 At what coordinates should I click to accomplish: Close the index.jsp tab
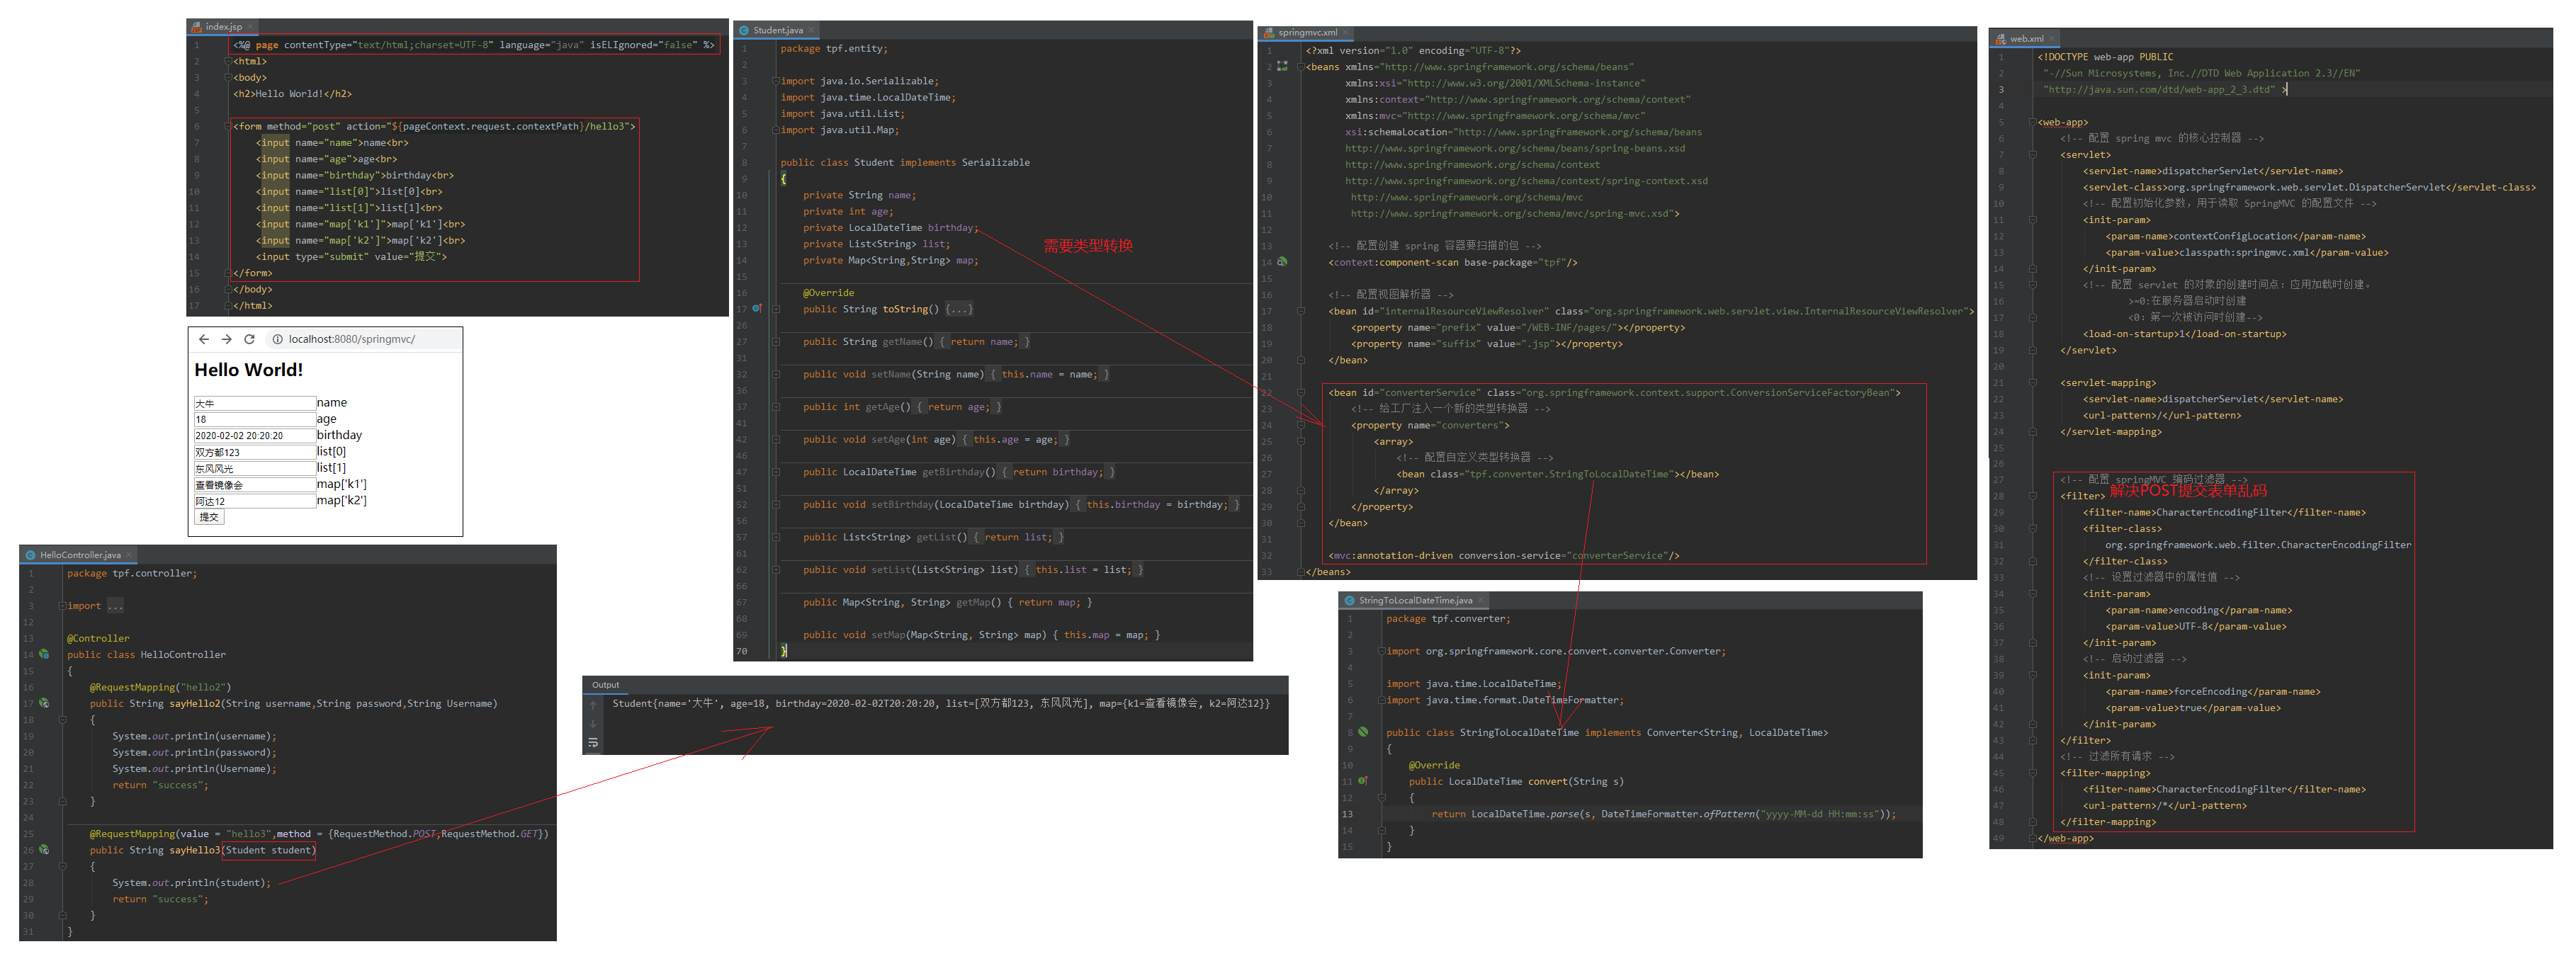250,27
